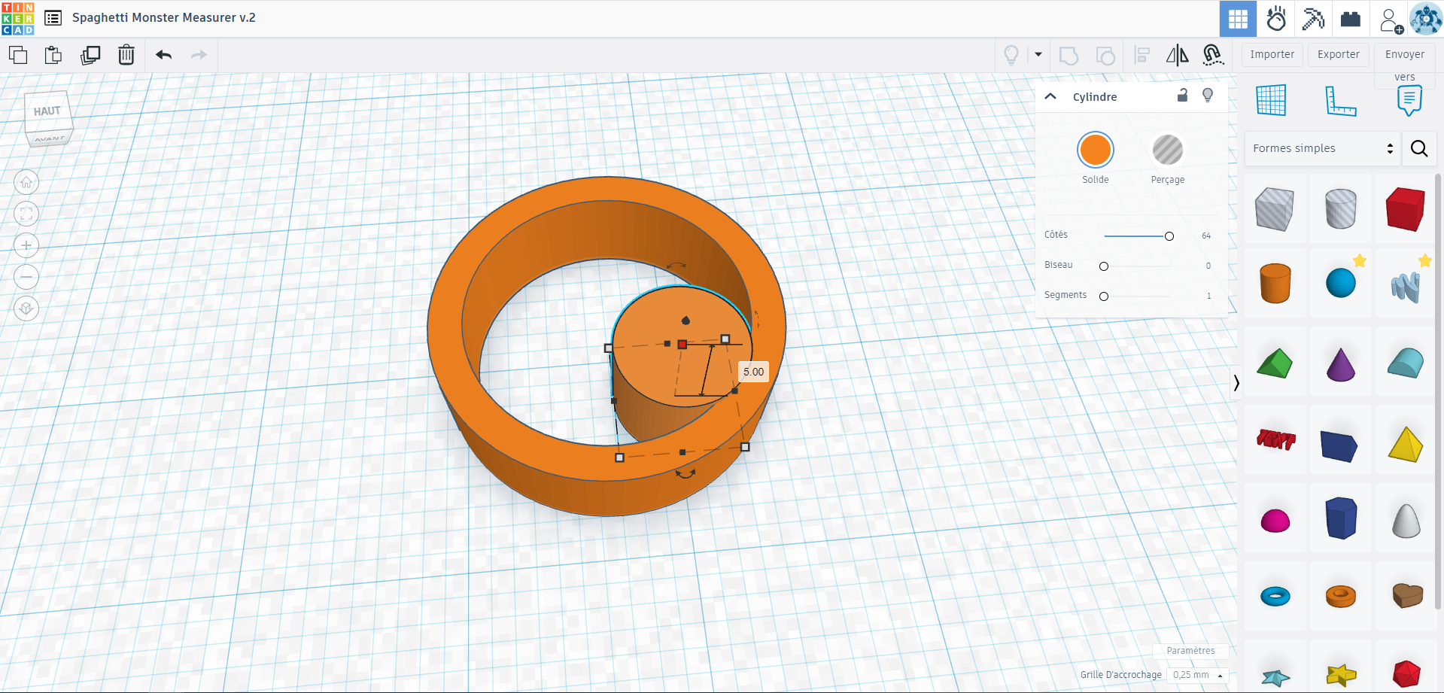
Task: Open the Bricks mode icon
Action: [x=1351, y=19]
